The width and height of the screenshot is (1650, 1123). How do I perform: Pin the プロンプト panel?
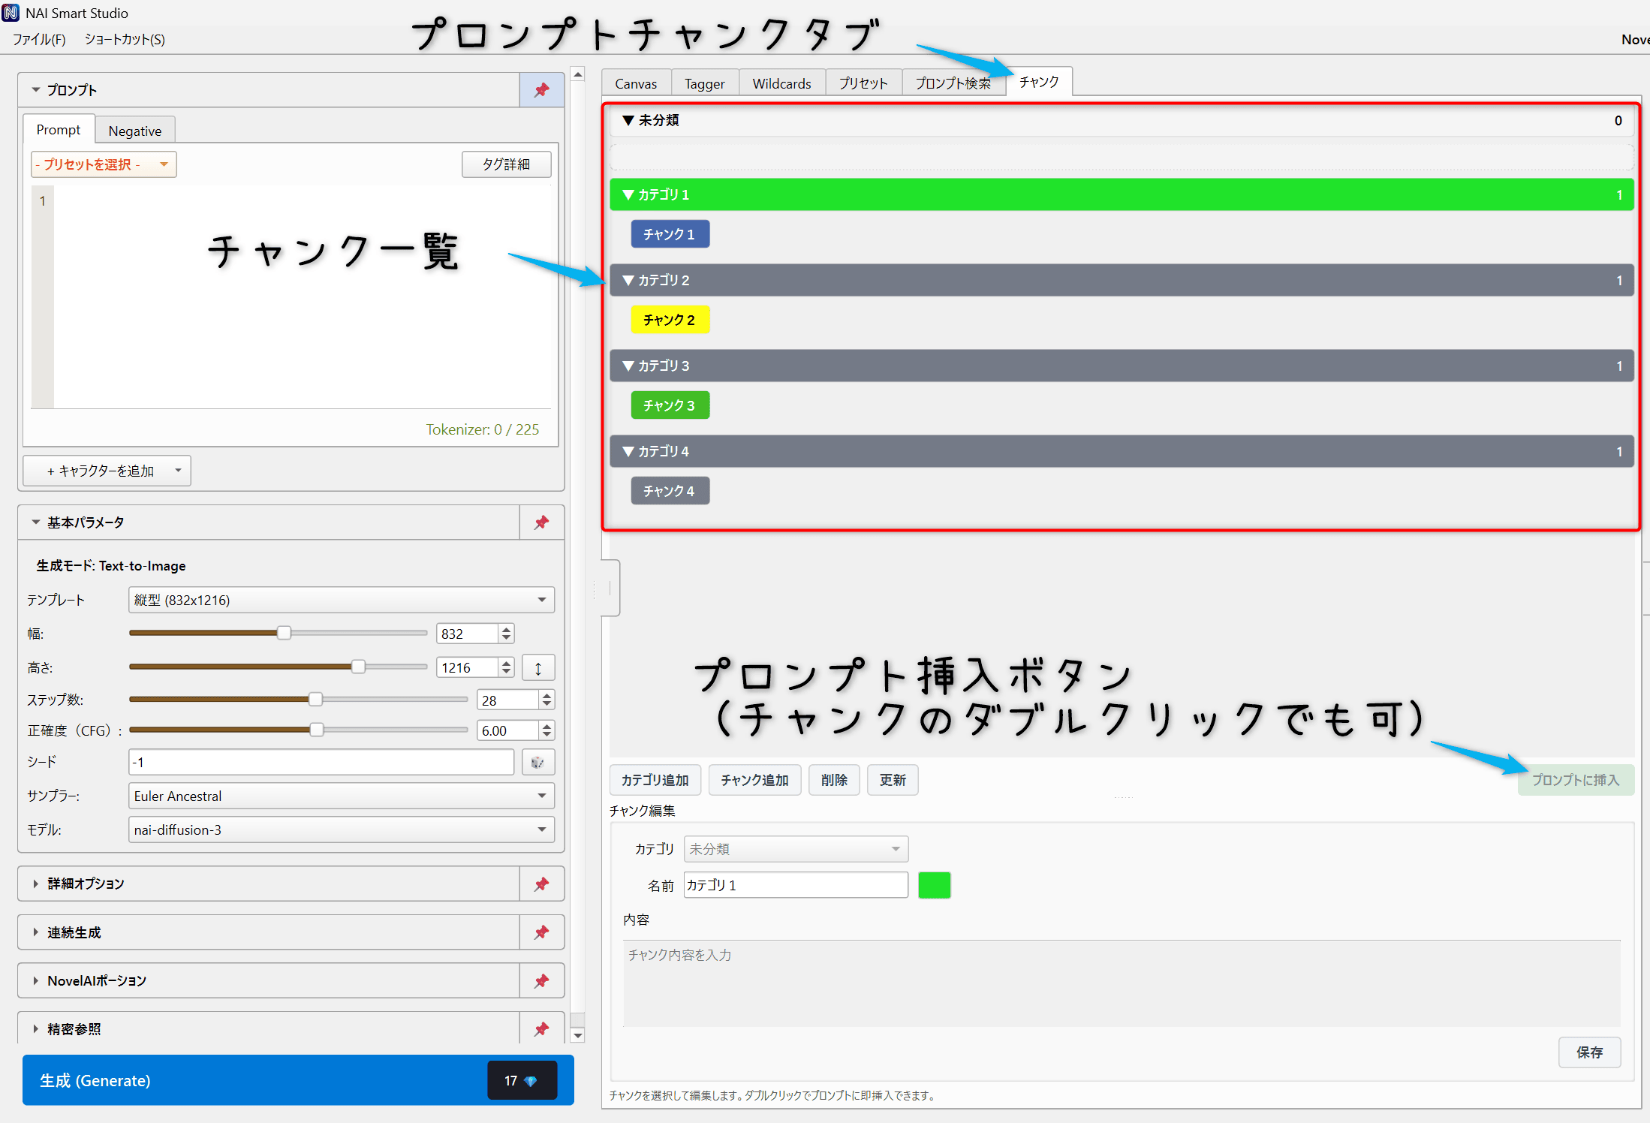(x=541, y=89)
